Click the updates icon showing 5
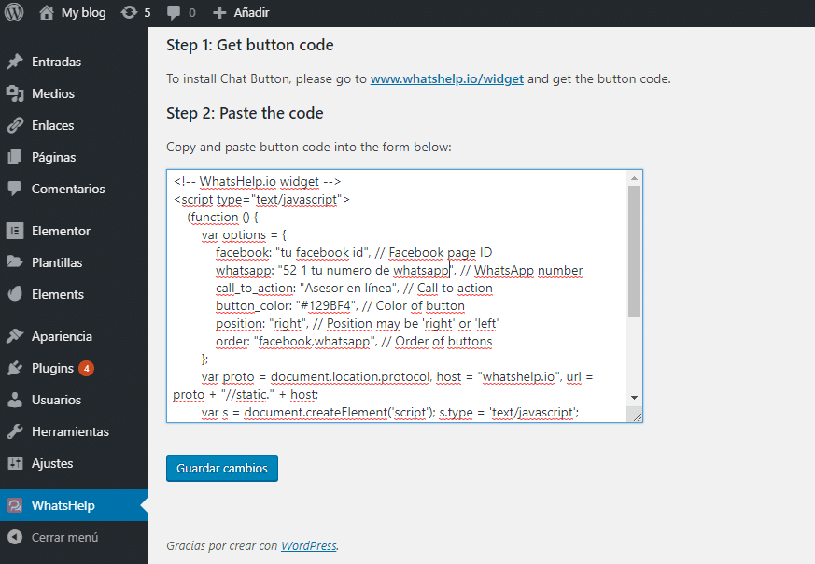Viewport: 815px width, 564px height. click(x=129, y=13)
